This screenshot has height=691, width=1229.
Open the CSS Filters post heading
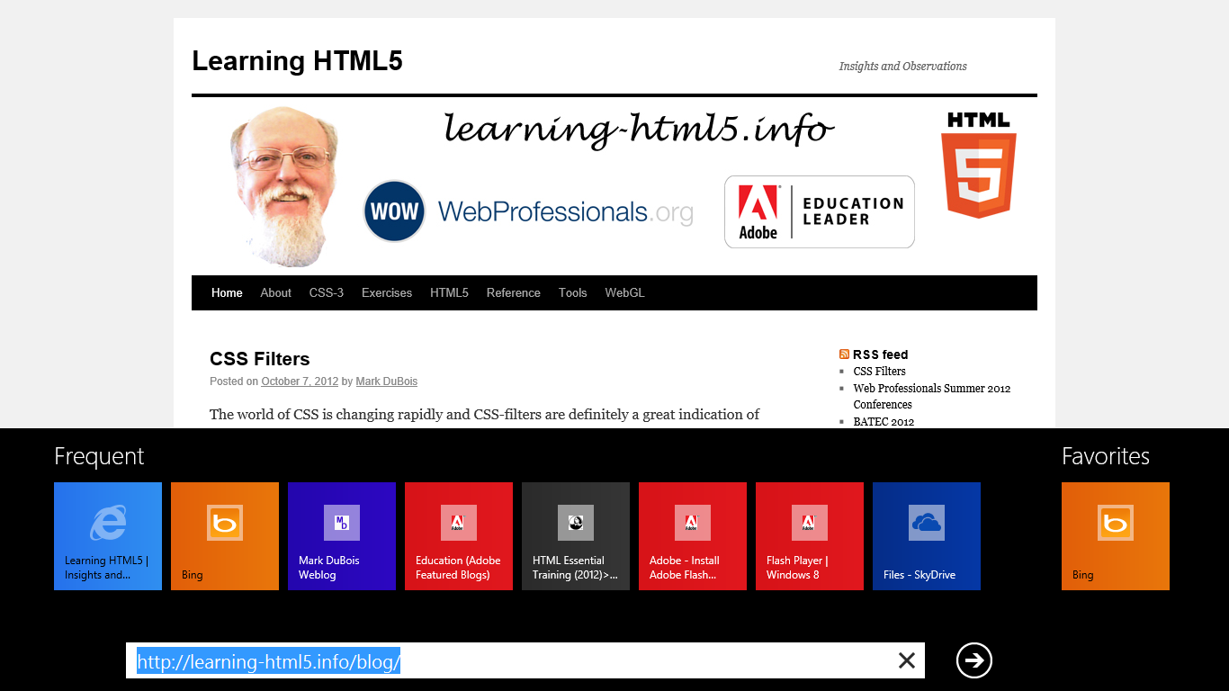click(260, 359)
